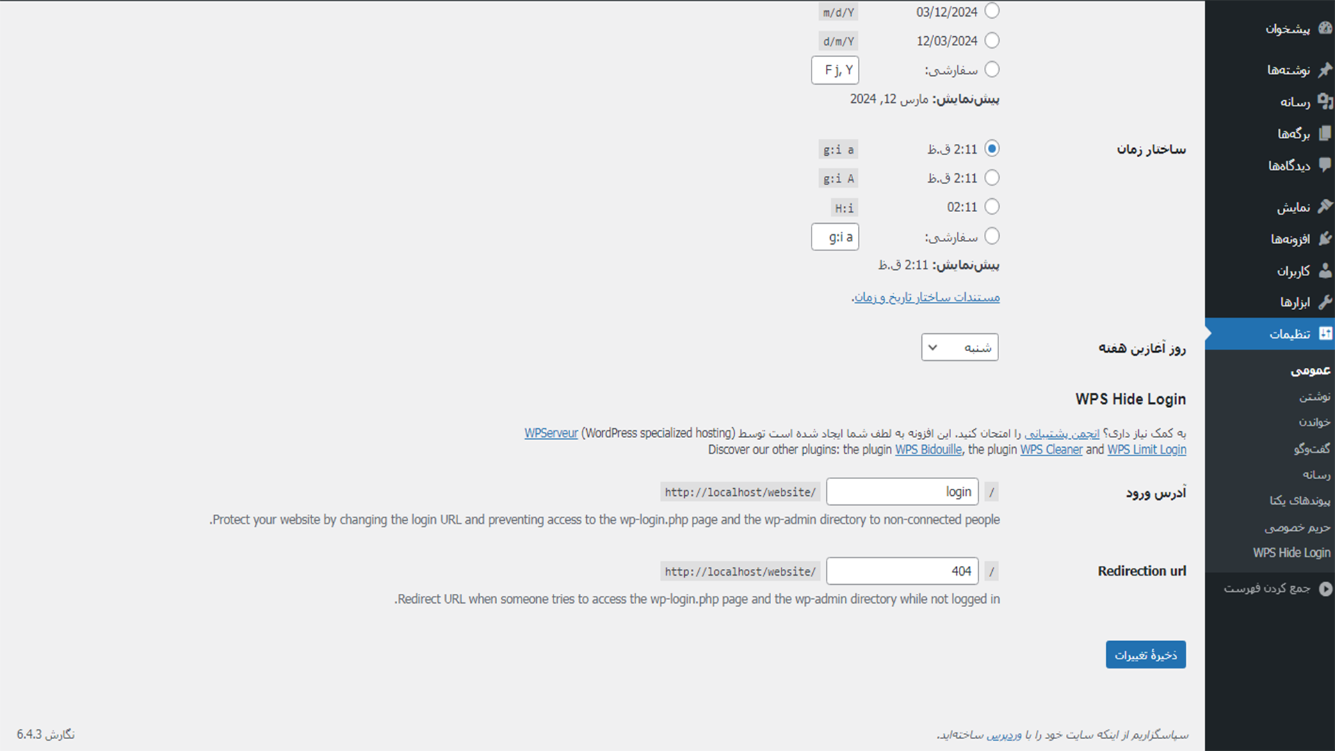
Task: Click the کاربران (Users) icon
Action: [x=1324, y=270]
